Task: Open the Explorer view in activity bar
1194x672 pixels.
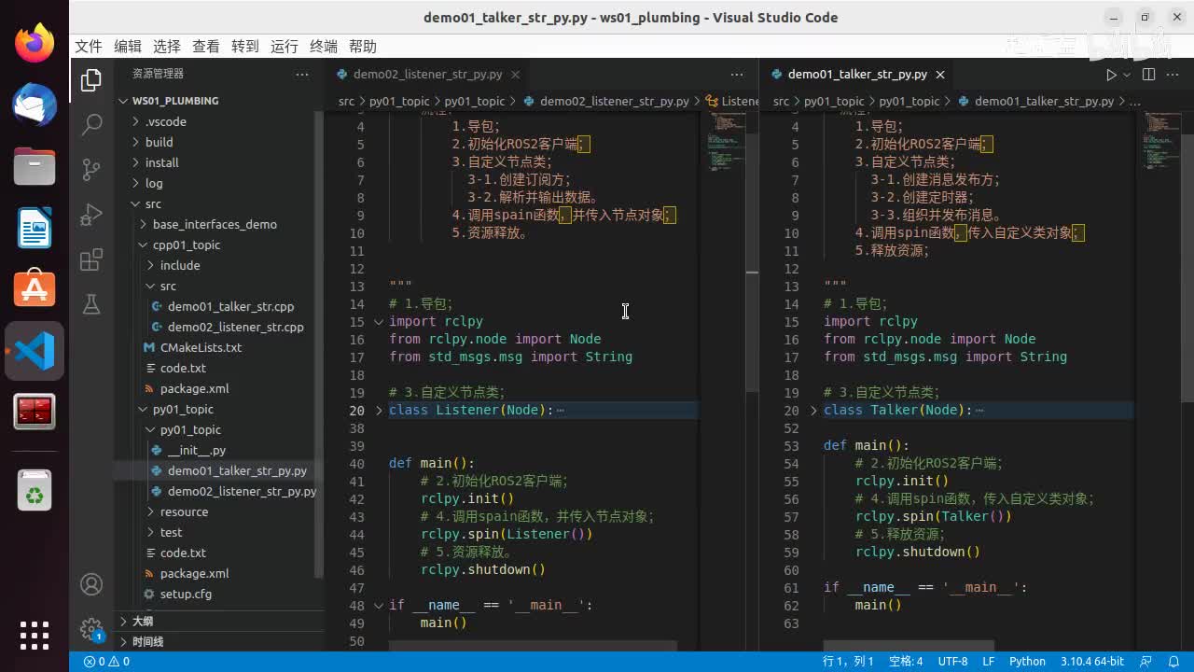Action: point(91,80)
